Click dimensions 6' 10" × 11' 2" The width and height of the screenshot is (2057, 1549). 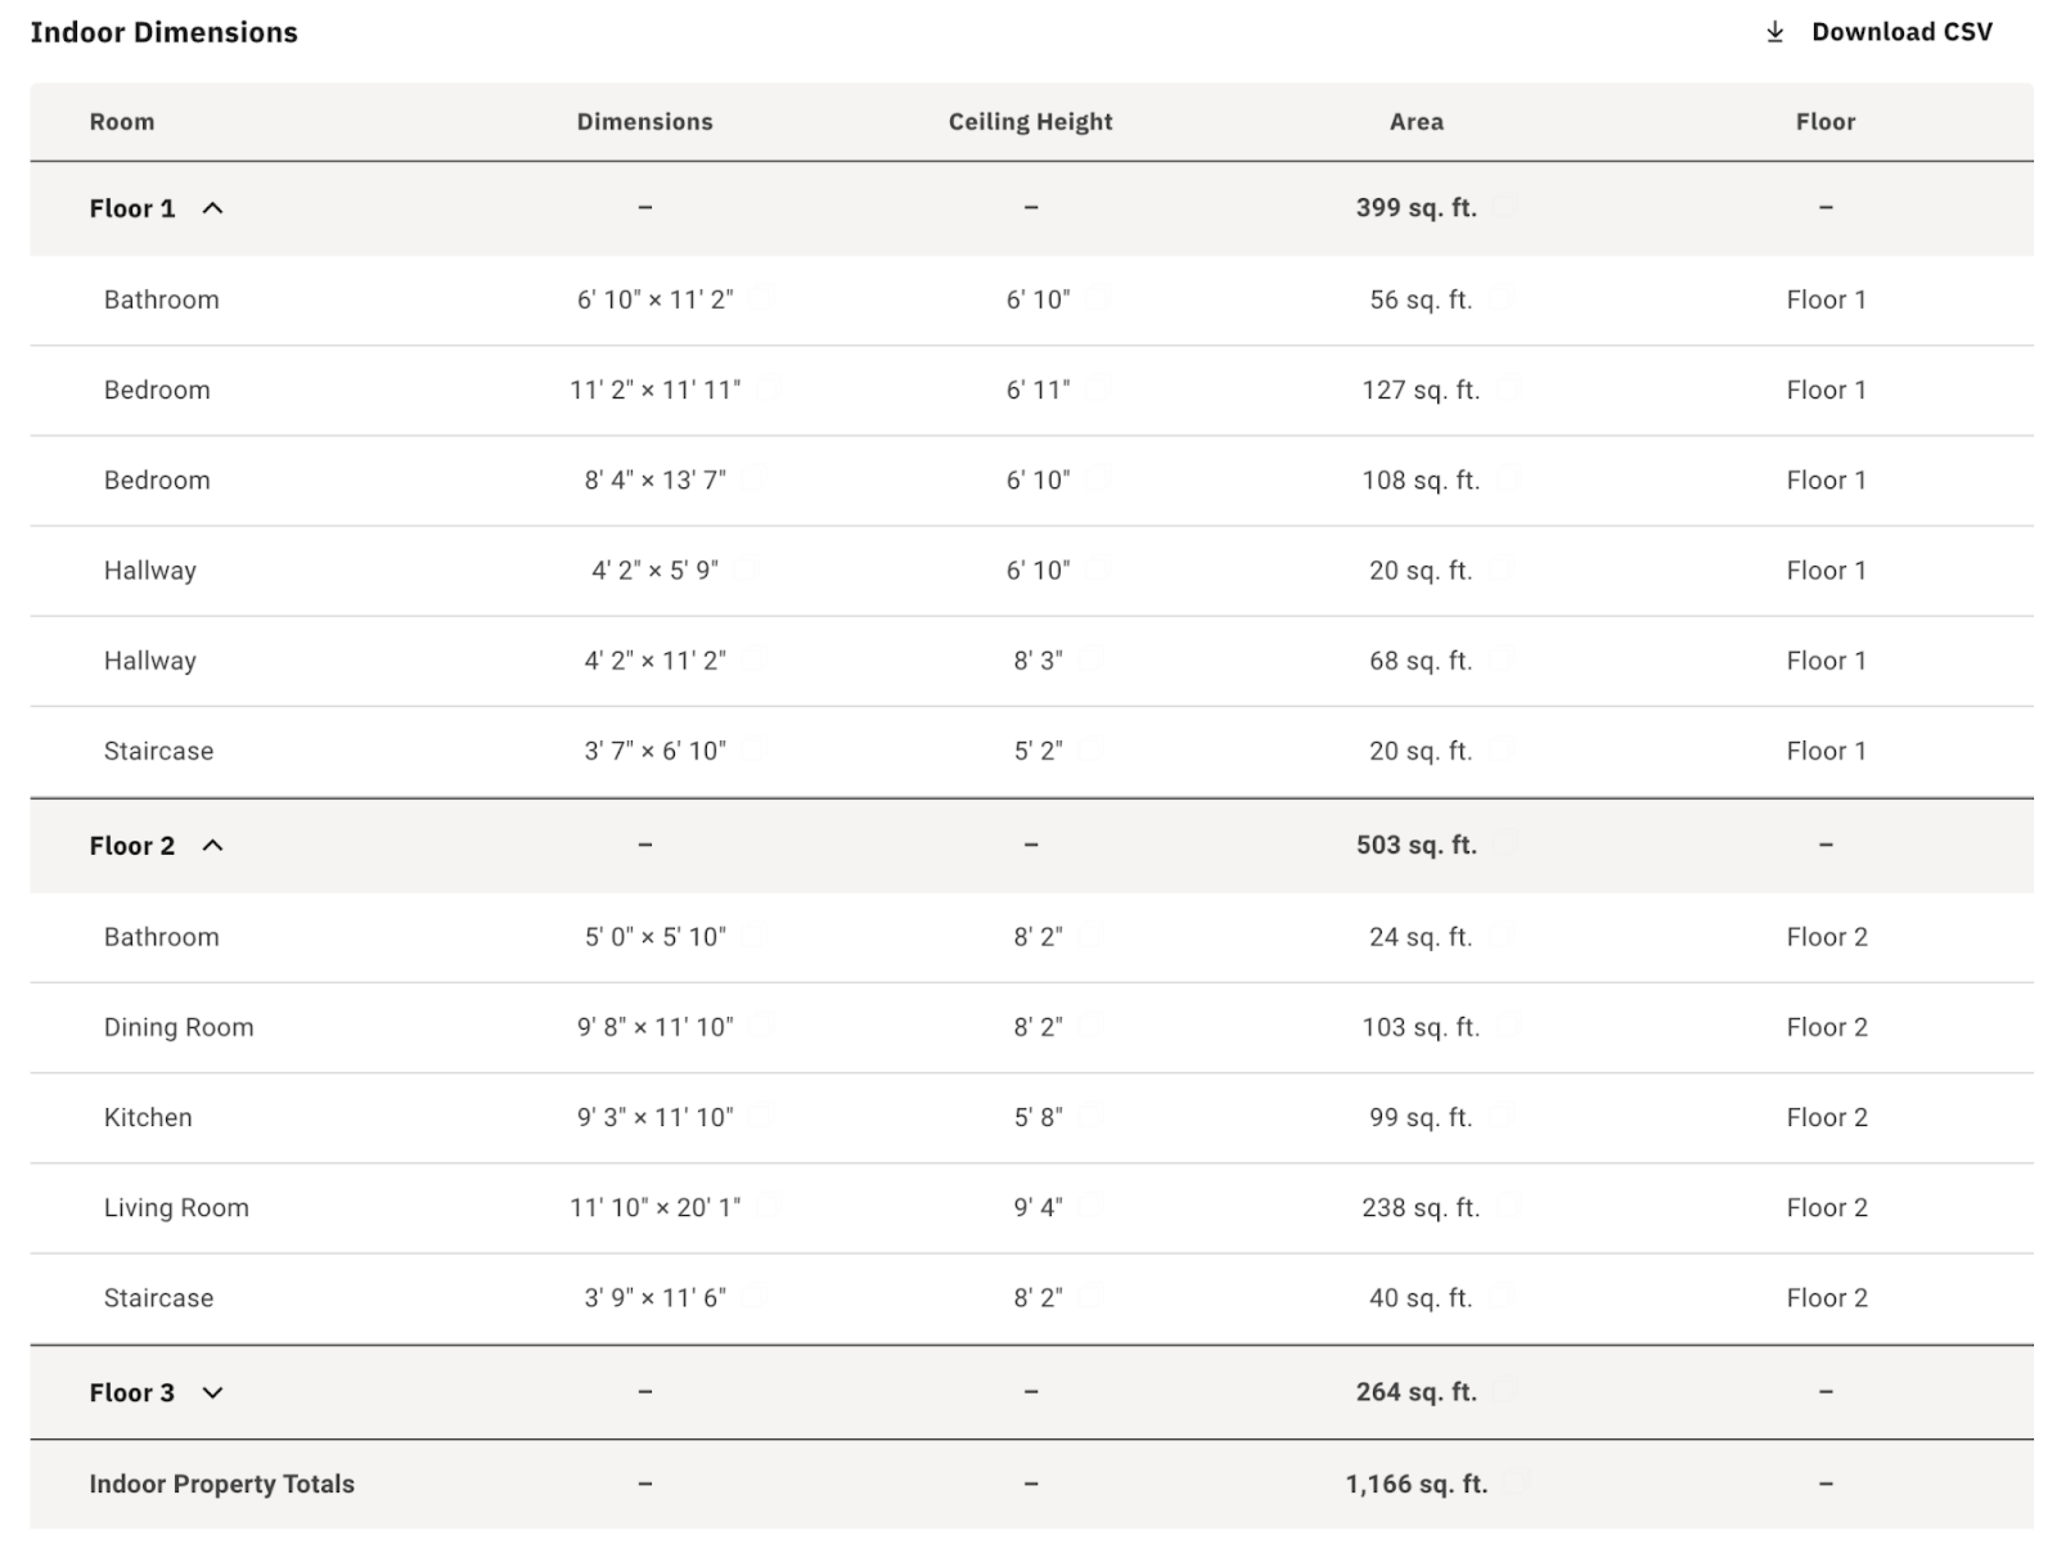coord(654,300)
